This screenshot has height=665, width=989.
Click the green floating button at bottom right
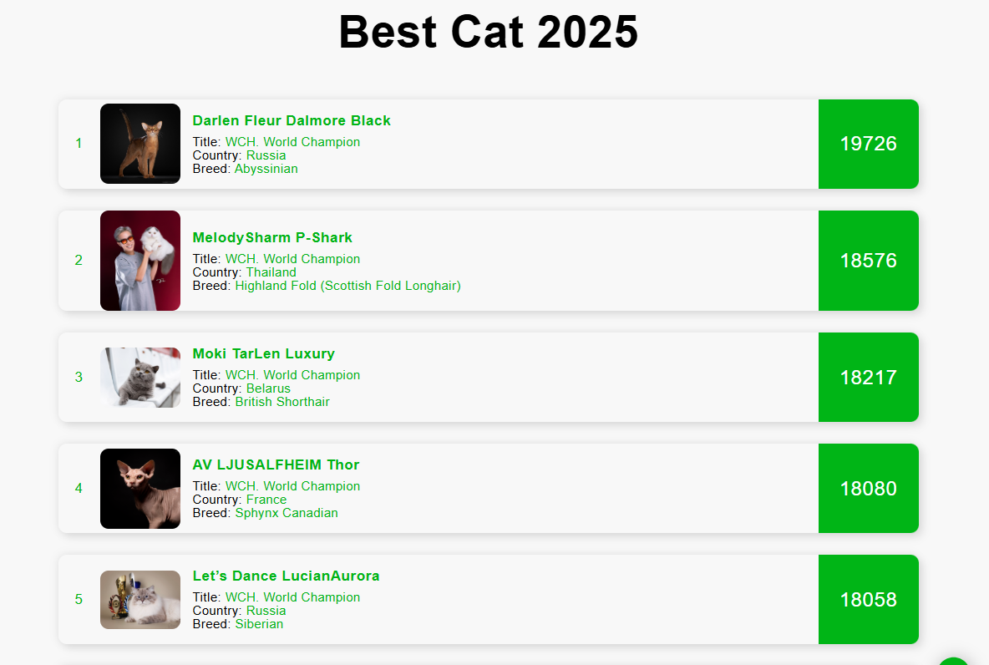(x=954, y=661)
